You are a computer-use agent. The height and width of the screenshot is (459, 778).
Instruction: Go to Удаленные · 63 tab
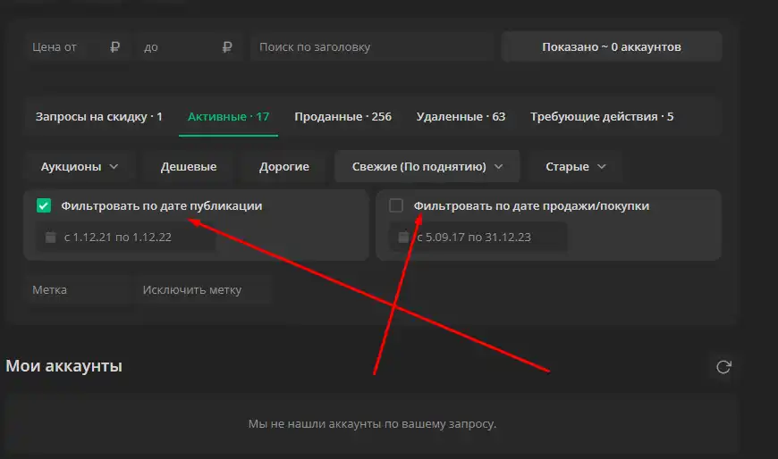[x=461, y=117]
